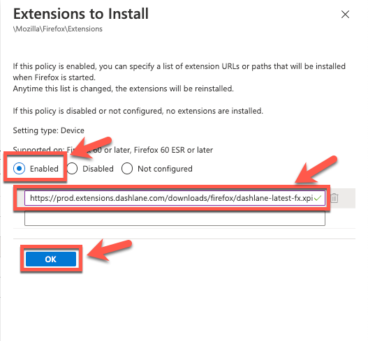368x341 pixels.
Task: Click the \Mozilla\Firefox\Extensions path text
Action: (58, 29)
